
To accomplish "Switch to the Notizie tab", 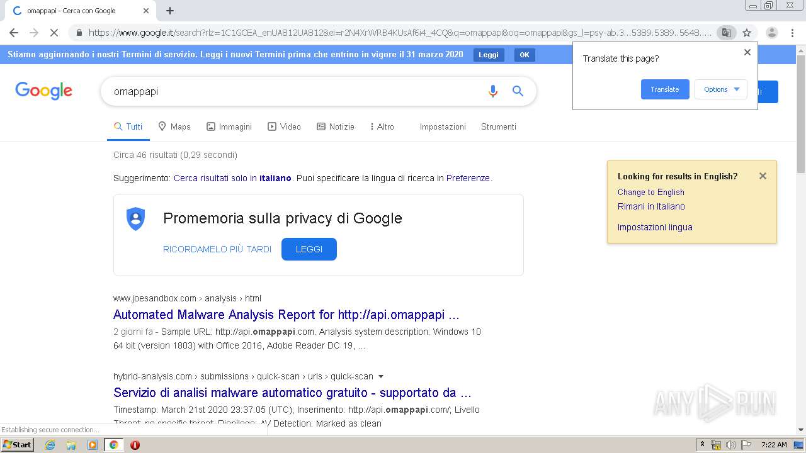I will click(336, 126).
